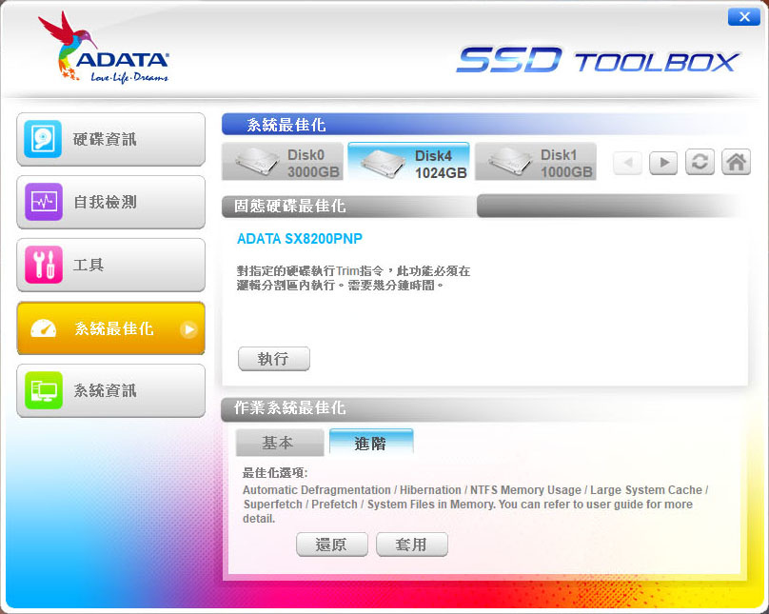
Task: Refresh the drive list
Action: [x=700, y=162]
